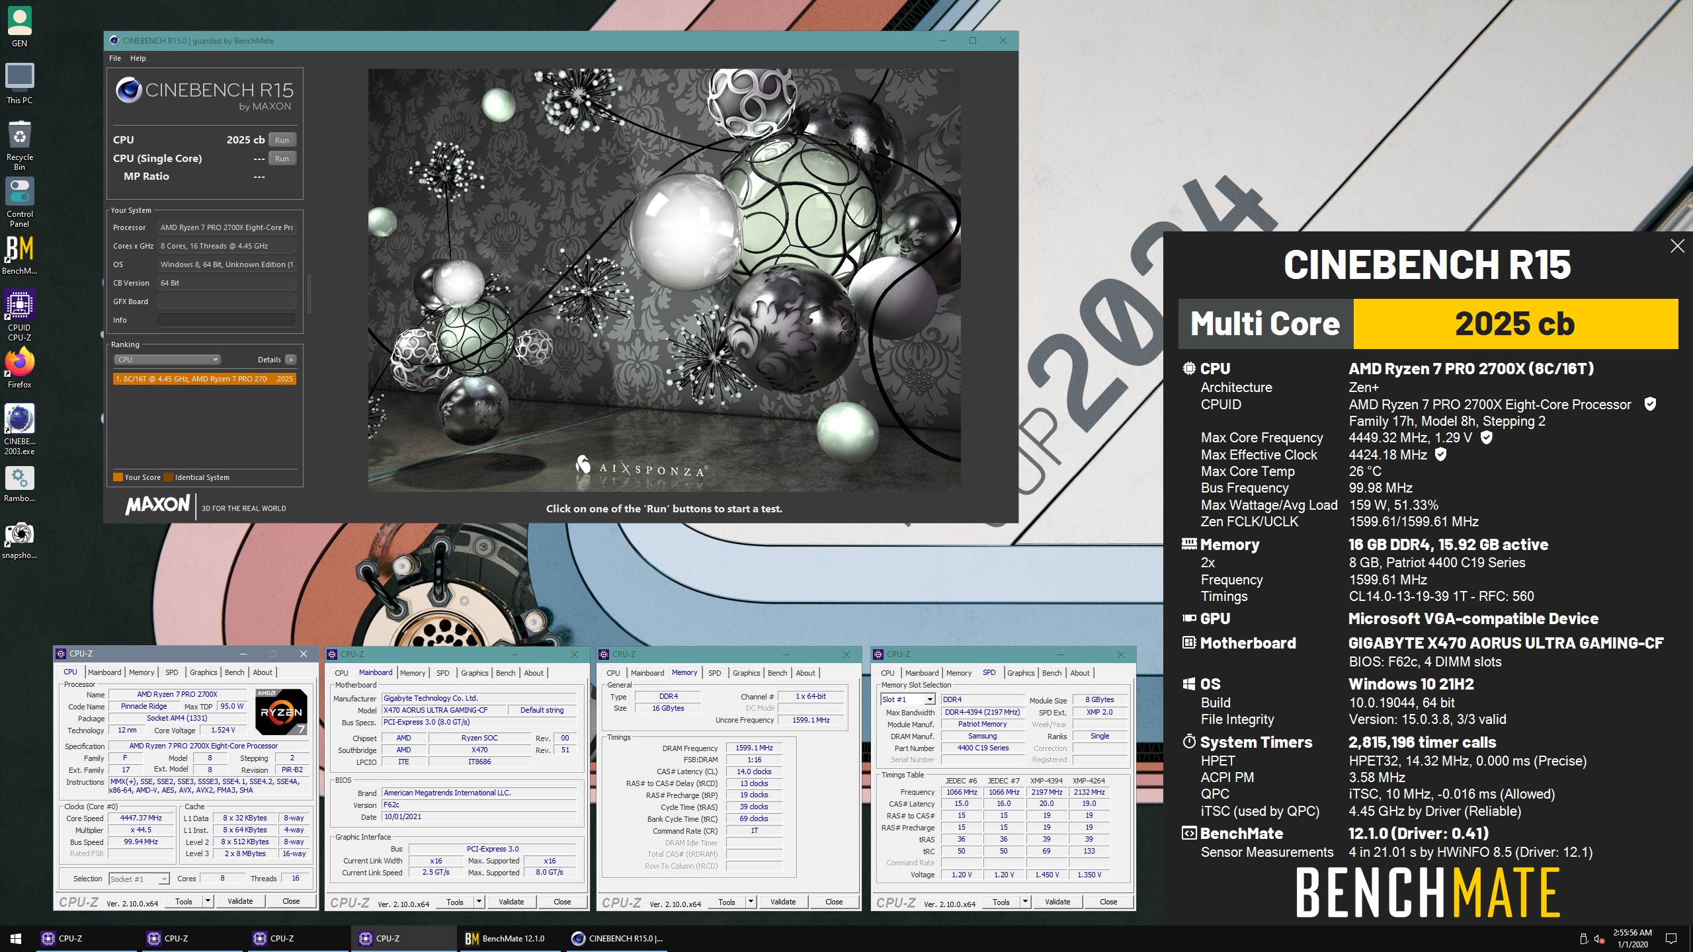Open File menu in Cinebench
Screen dimensions: 1693x952
115,58
